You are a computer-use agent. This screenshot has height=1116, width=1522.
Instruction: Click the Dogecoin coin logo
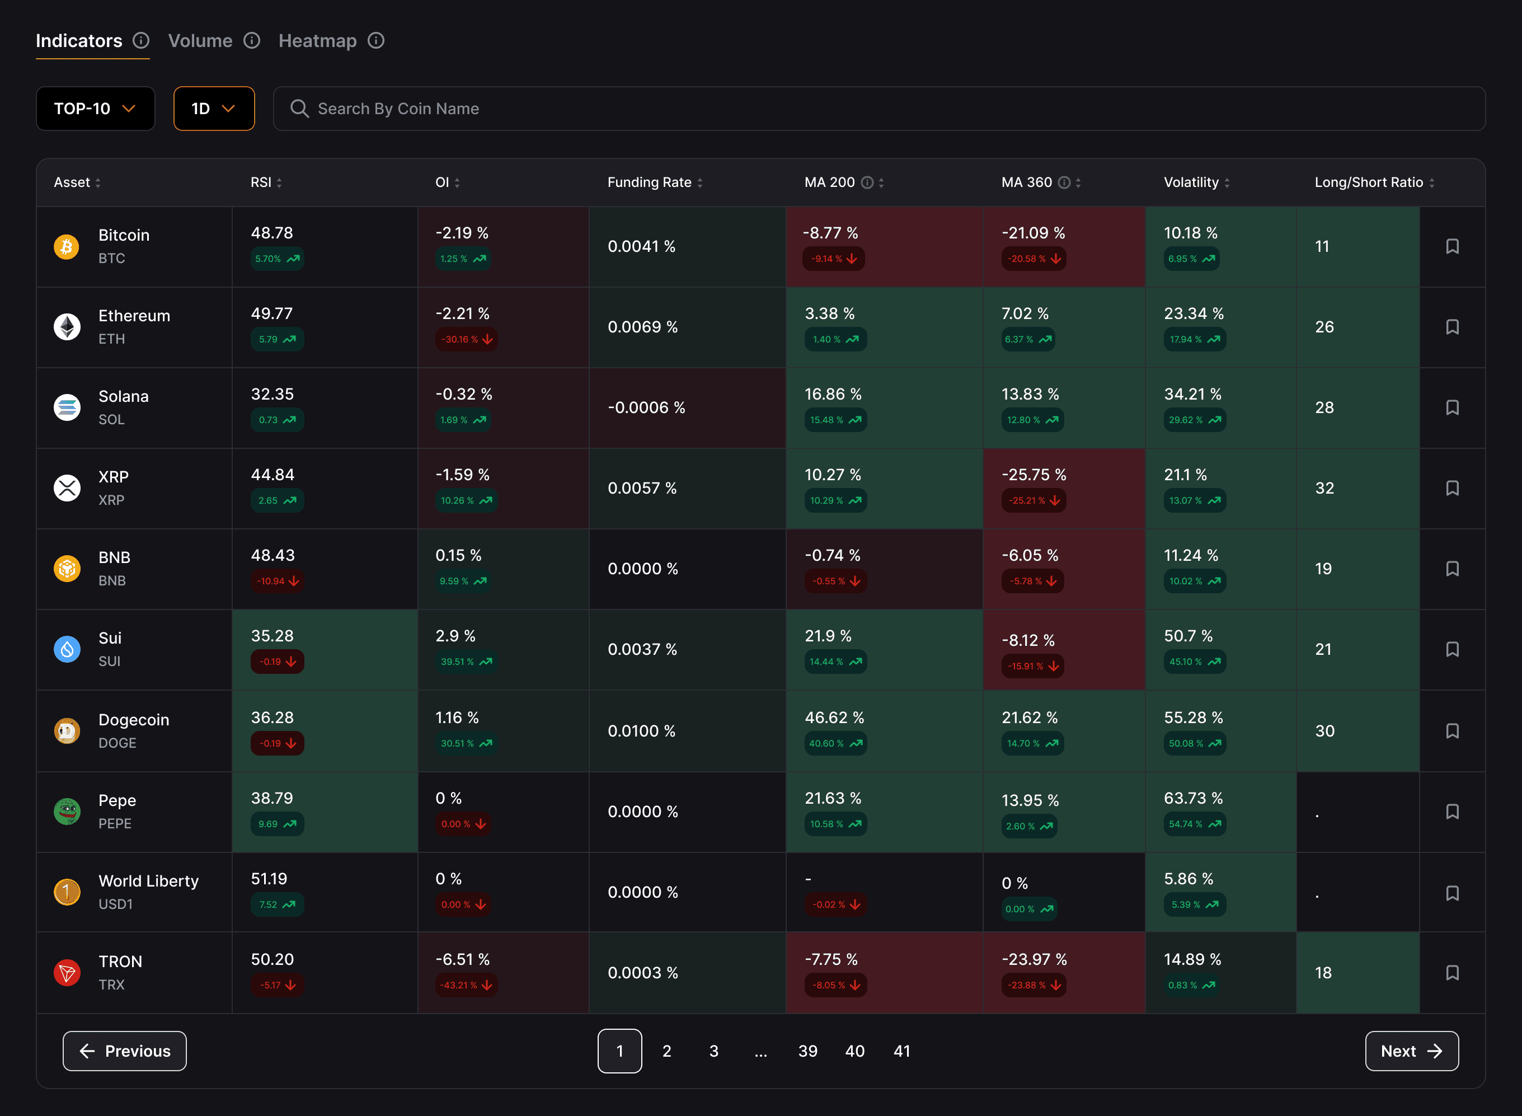(x=67, y=731)
